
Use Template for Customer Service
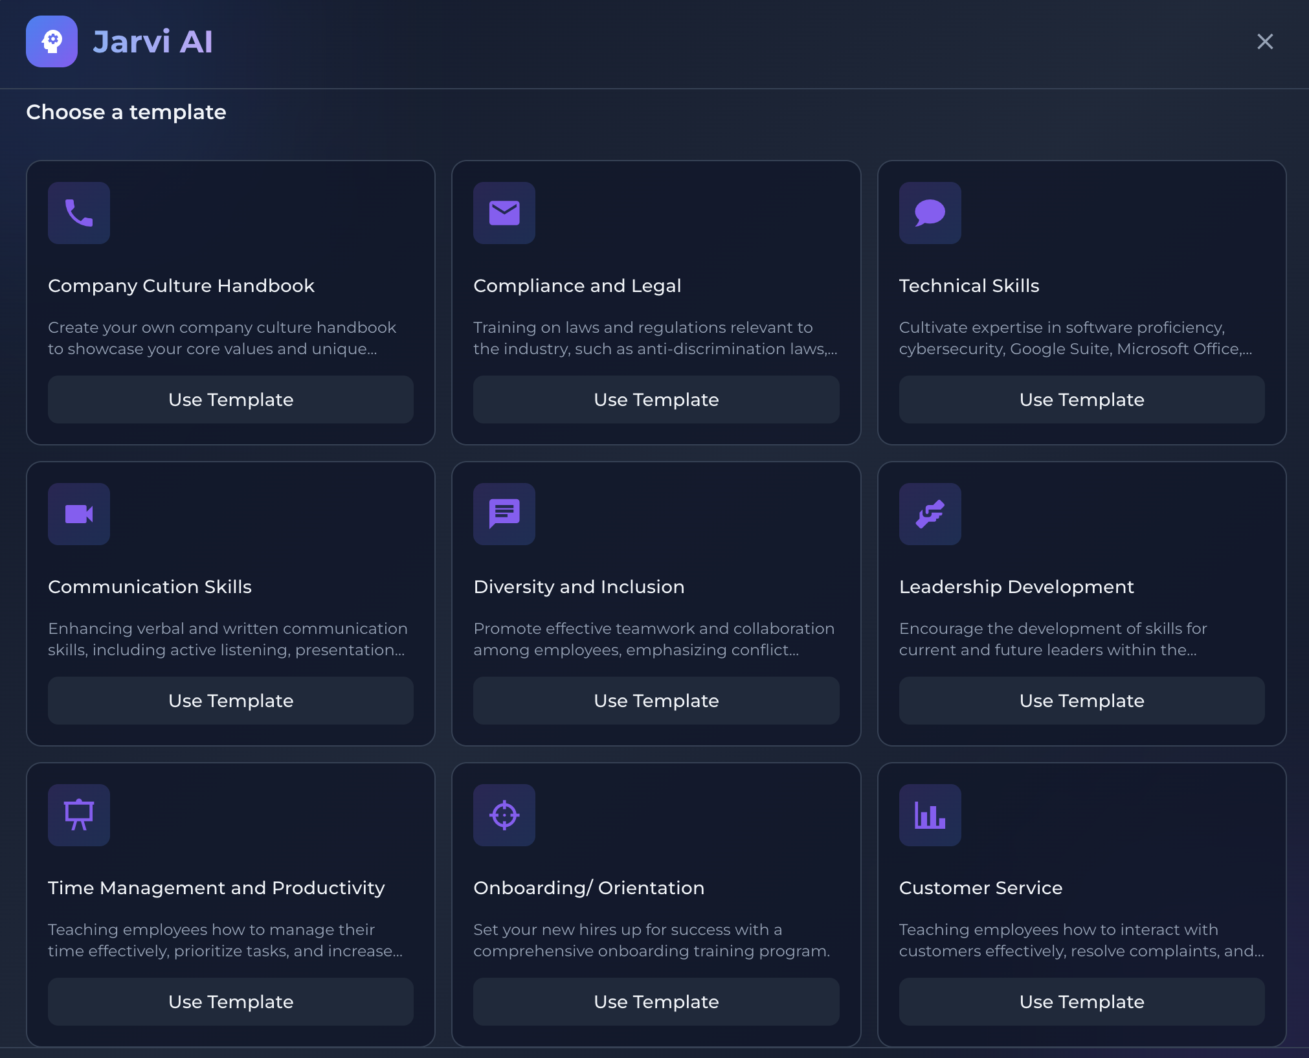(1080, 1002)
